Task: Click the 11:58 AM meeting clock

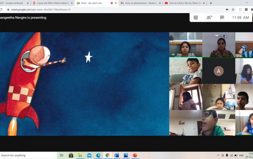Action: (x=240, y=18)
